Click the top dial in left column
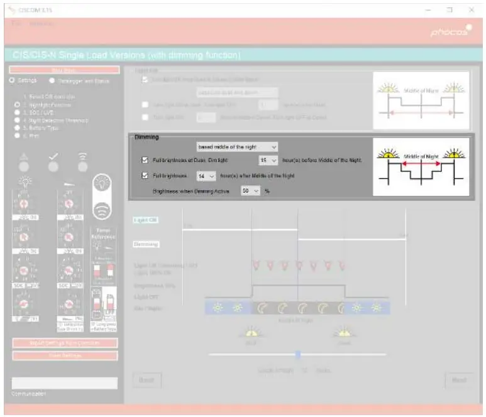 24,203
